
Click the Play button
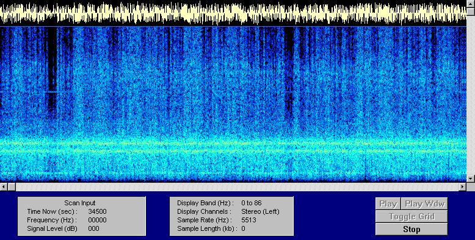click(388, 203)
